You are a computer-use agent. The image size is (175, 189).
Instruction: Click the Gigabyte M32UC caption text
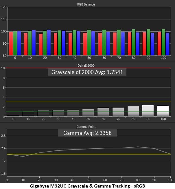tap(87, 186)
